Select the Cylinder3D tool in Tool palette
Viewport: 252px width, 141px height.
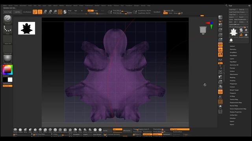coord(241,31)
